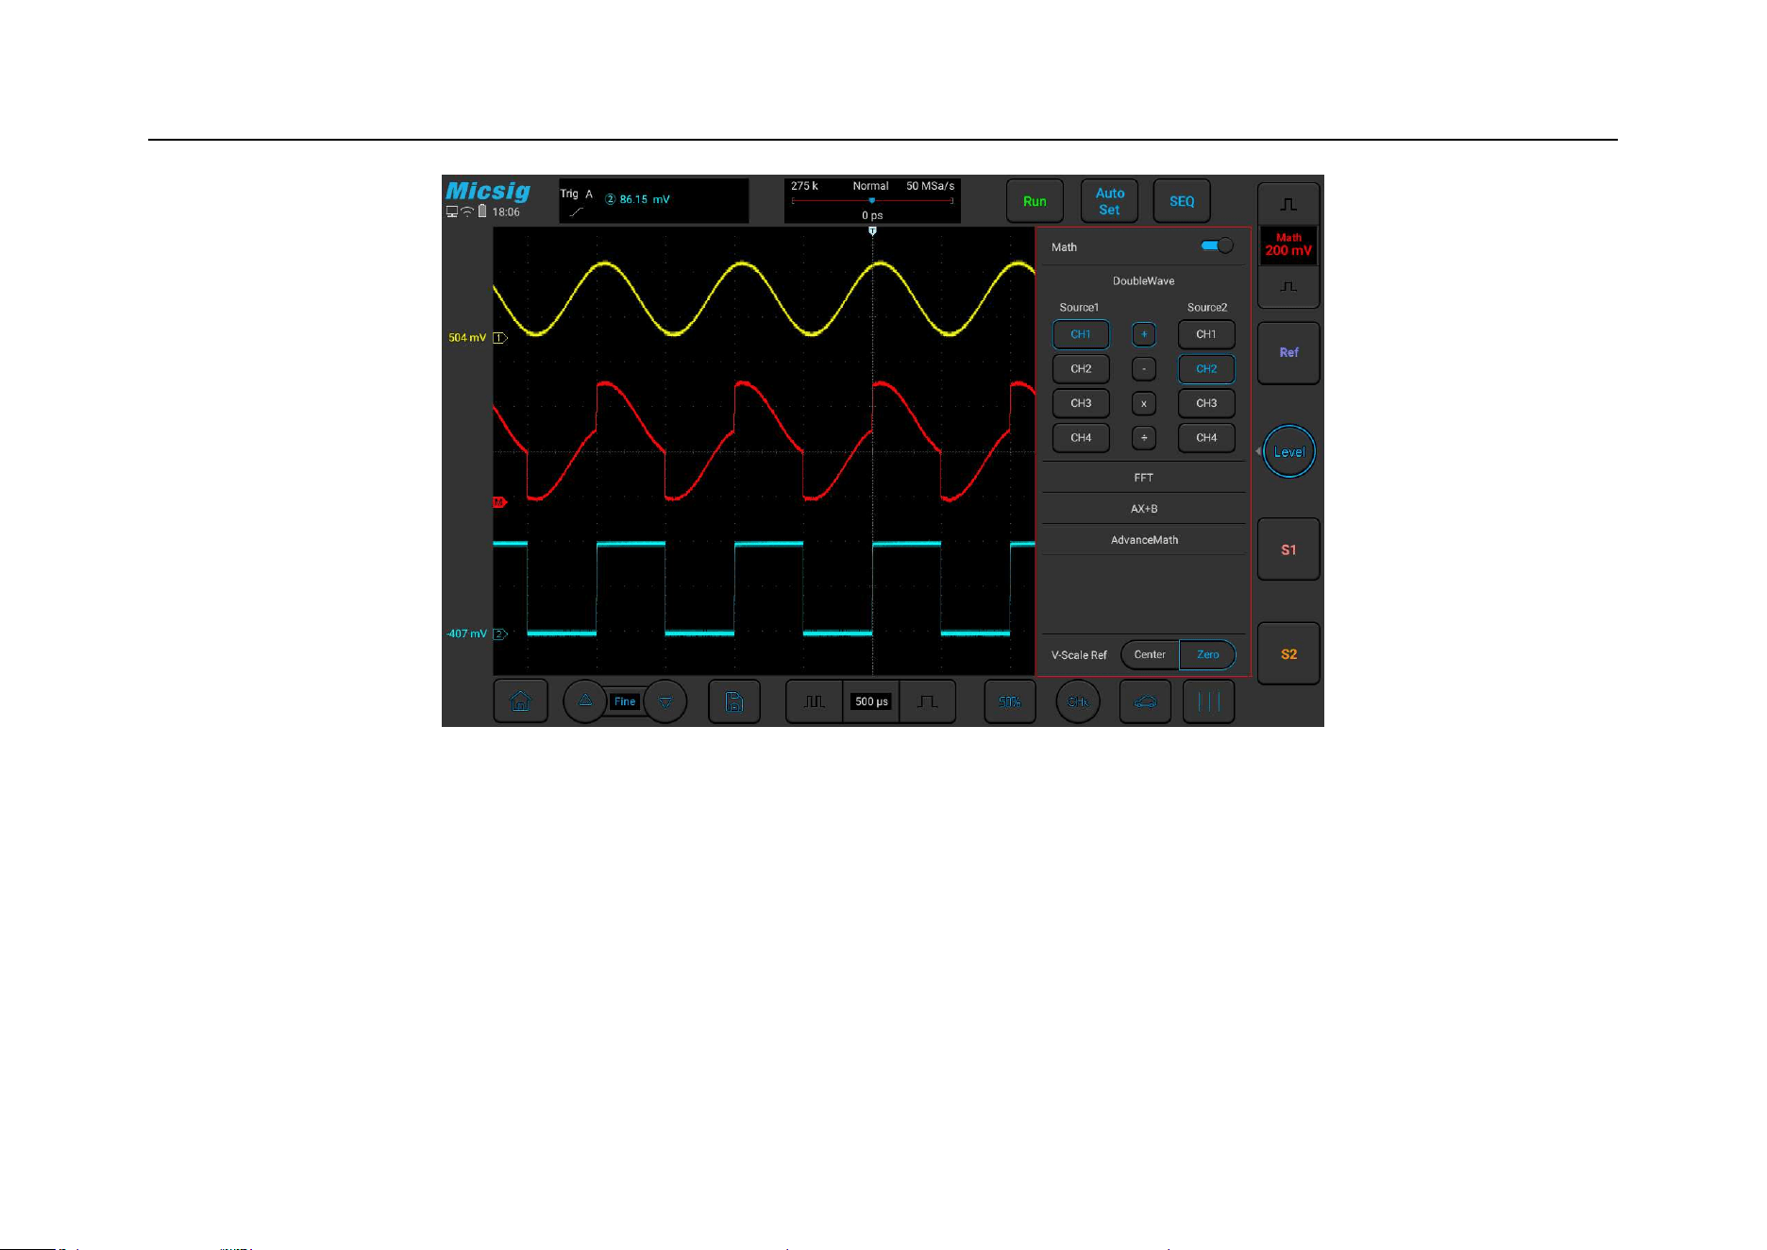Screen dimensions: 1767x1250
Task: Choose the multiply math operator
Action: click(x=1144, y=403)
